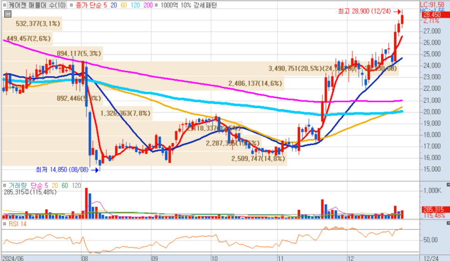The height and width of the screenshot is (261, 450).
Task: Click the small square marker before RSI 14
Action: coord(5,224)
